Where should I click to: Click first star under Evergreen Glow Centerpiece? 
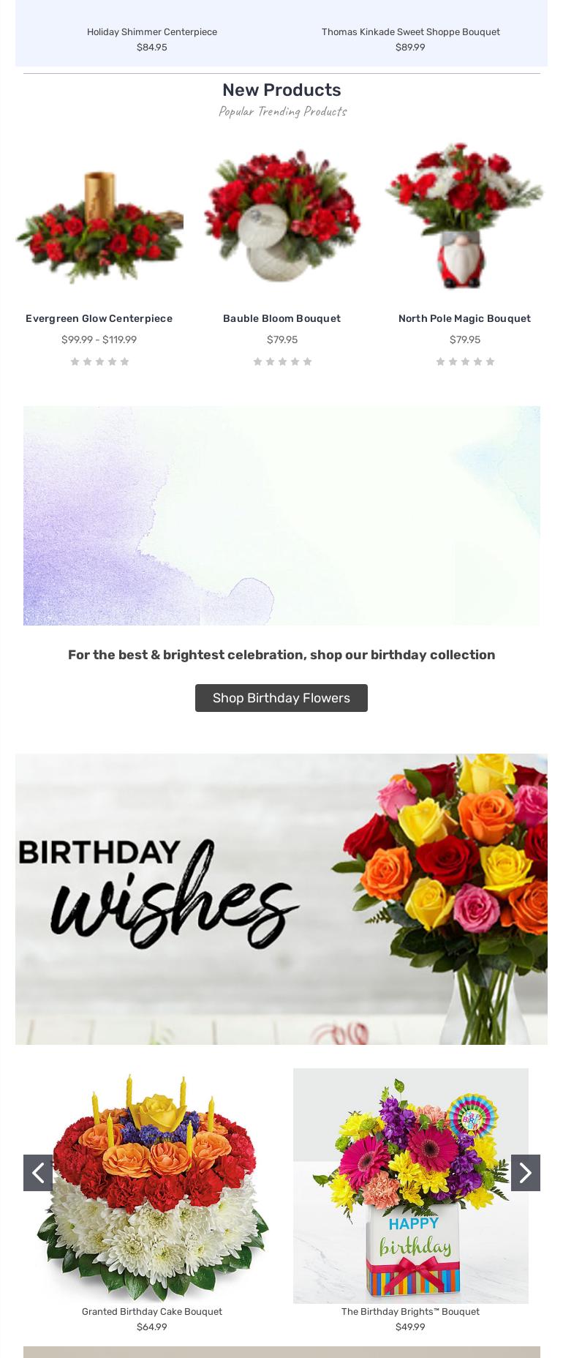coord(75,361)
